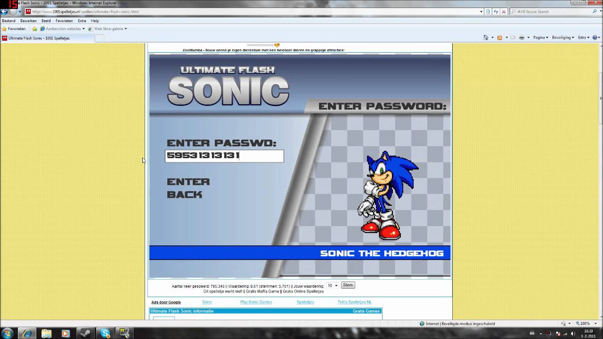
Task: Click ENTER in the Sonic password screen
Action: coord(188,182)
